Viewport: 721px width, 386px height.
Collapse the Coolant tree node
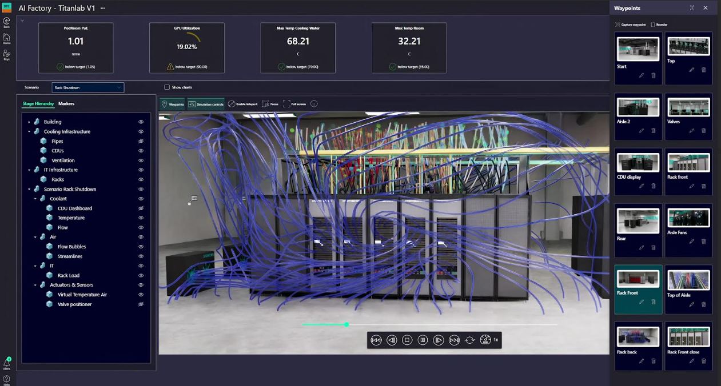tap(35, 199)
